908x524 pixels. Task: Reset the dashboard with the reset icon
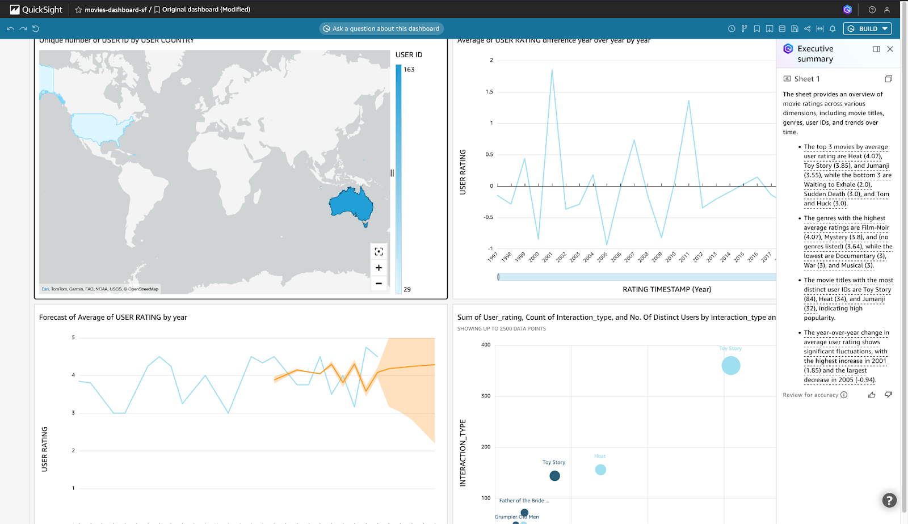[36, 29]
